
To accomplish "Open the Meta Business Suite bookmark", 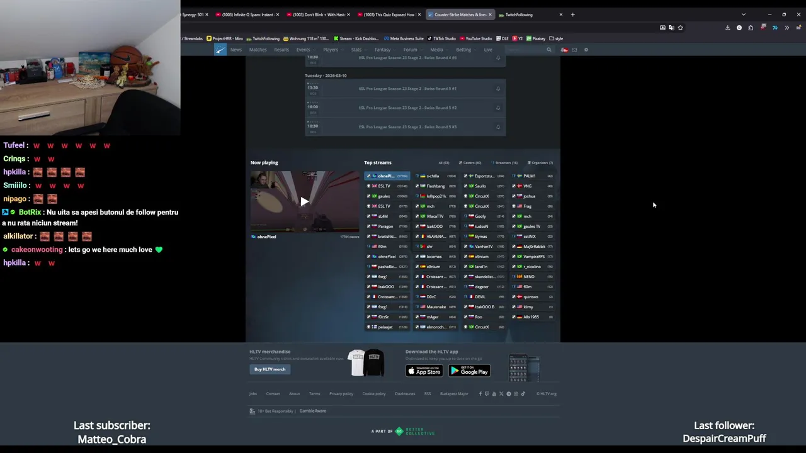I will (404, 38).
